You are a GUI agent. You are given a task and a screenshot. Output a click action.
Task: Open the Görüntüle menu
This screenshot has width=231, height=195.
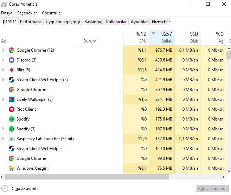pyautogui.click(x=51, y=13)
